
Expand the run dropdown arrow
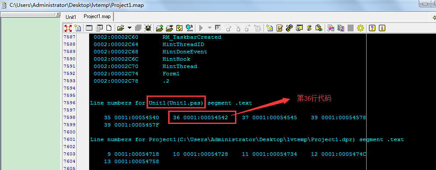coord(210,28)
